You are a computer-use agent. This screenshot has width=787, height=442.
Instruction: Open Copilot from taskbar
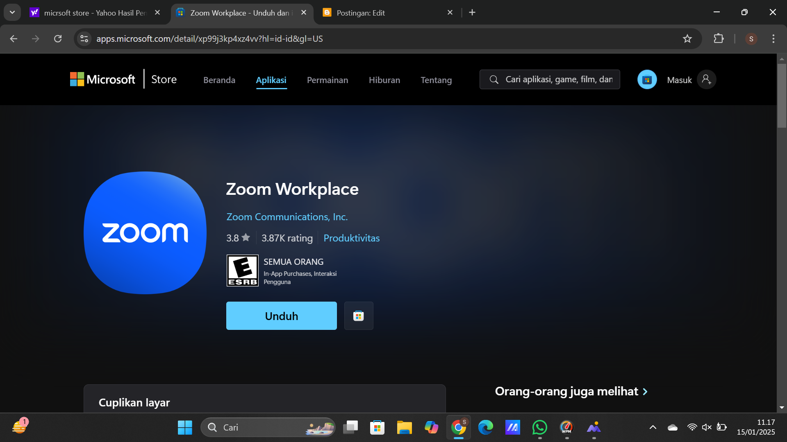[431, 427]
